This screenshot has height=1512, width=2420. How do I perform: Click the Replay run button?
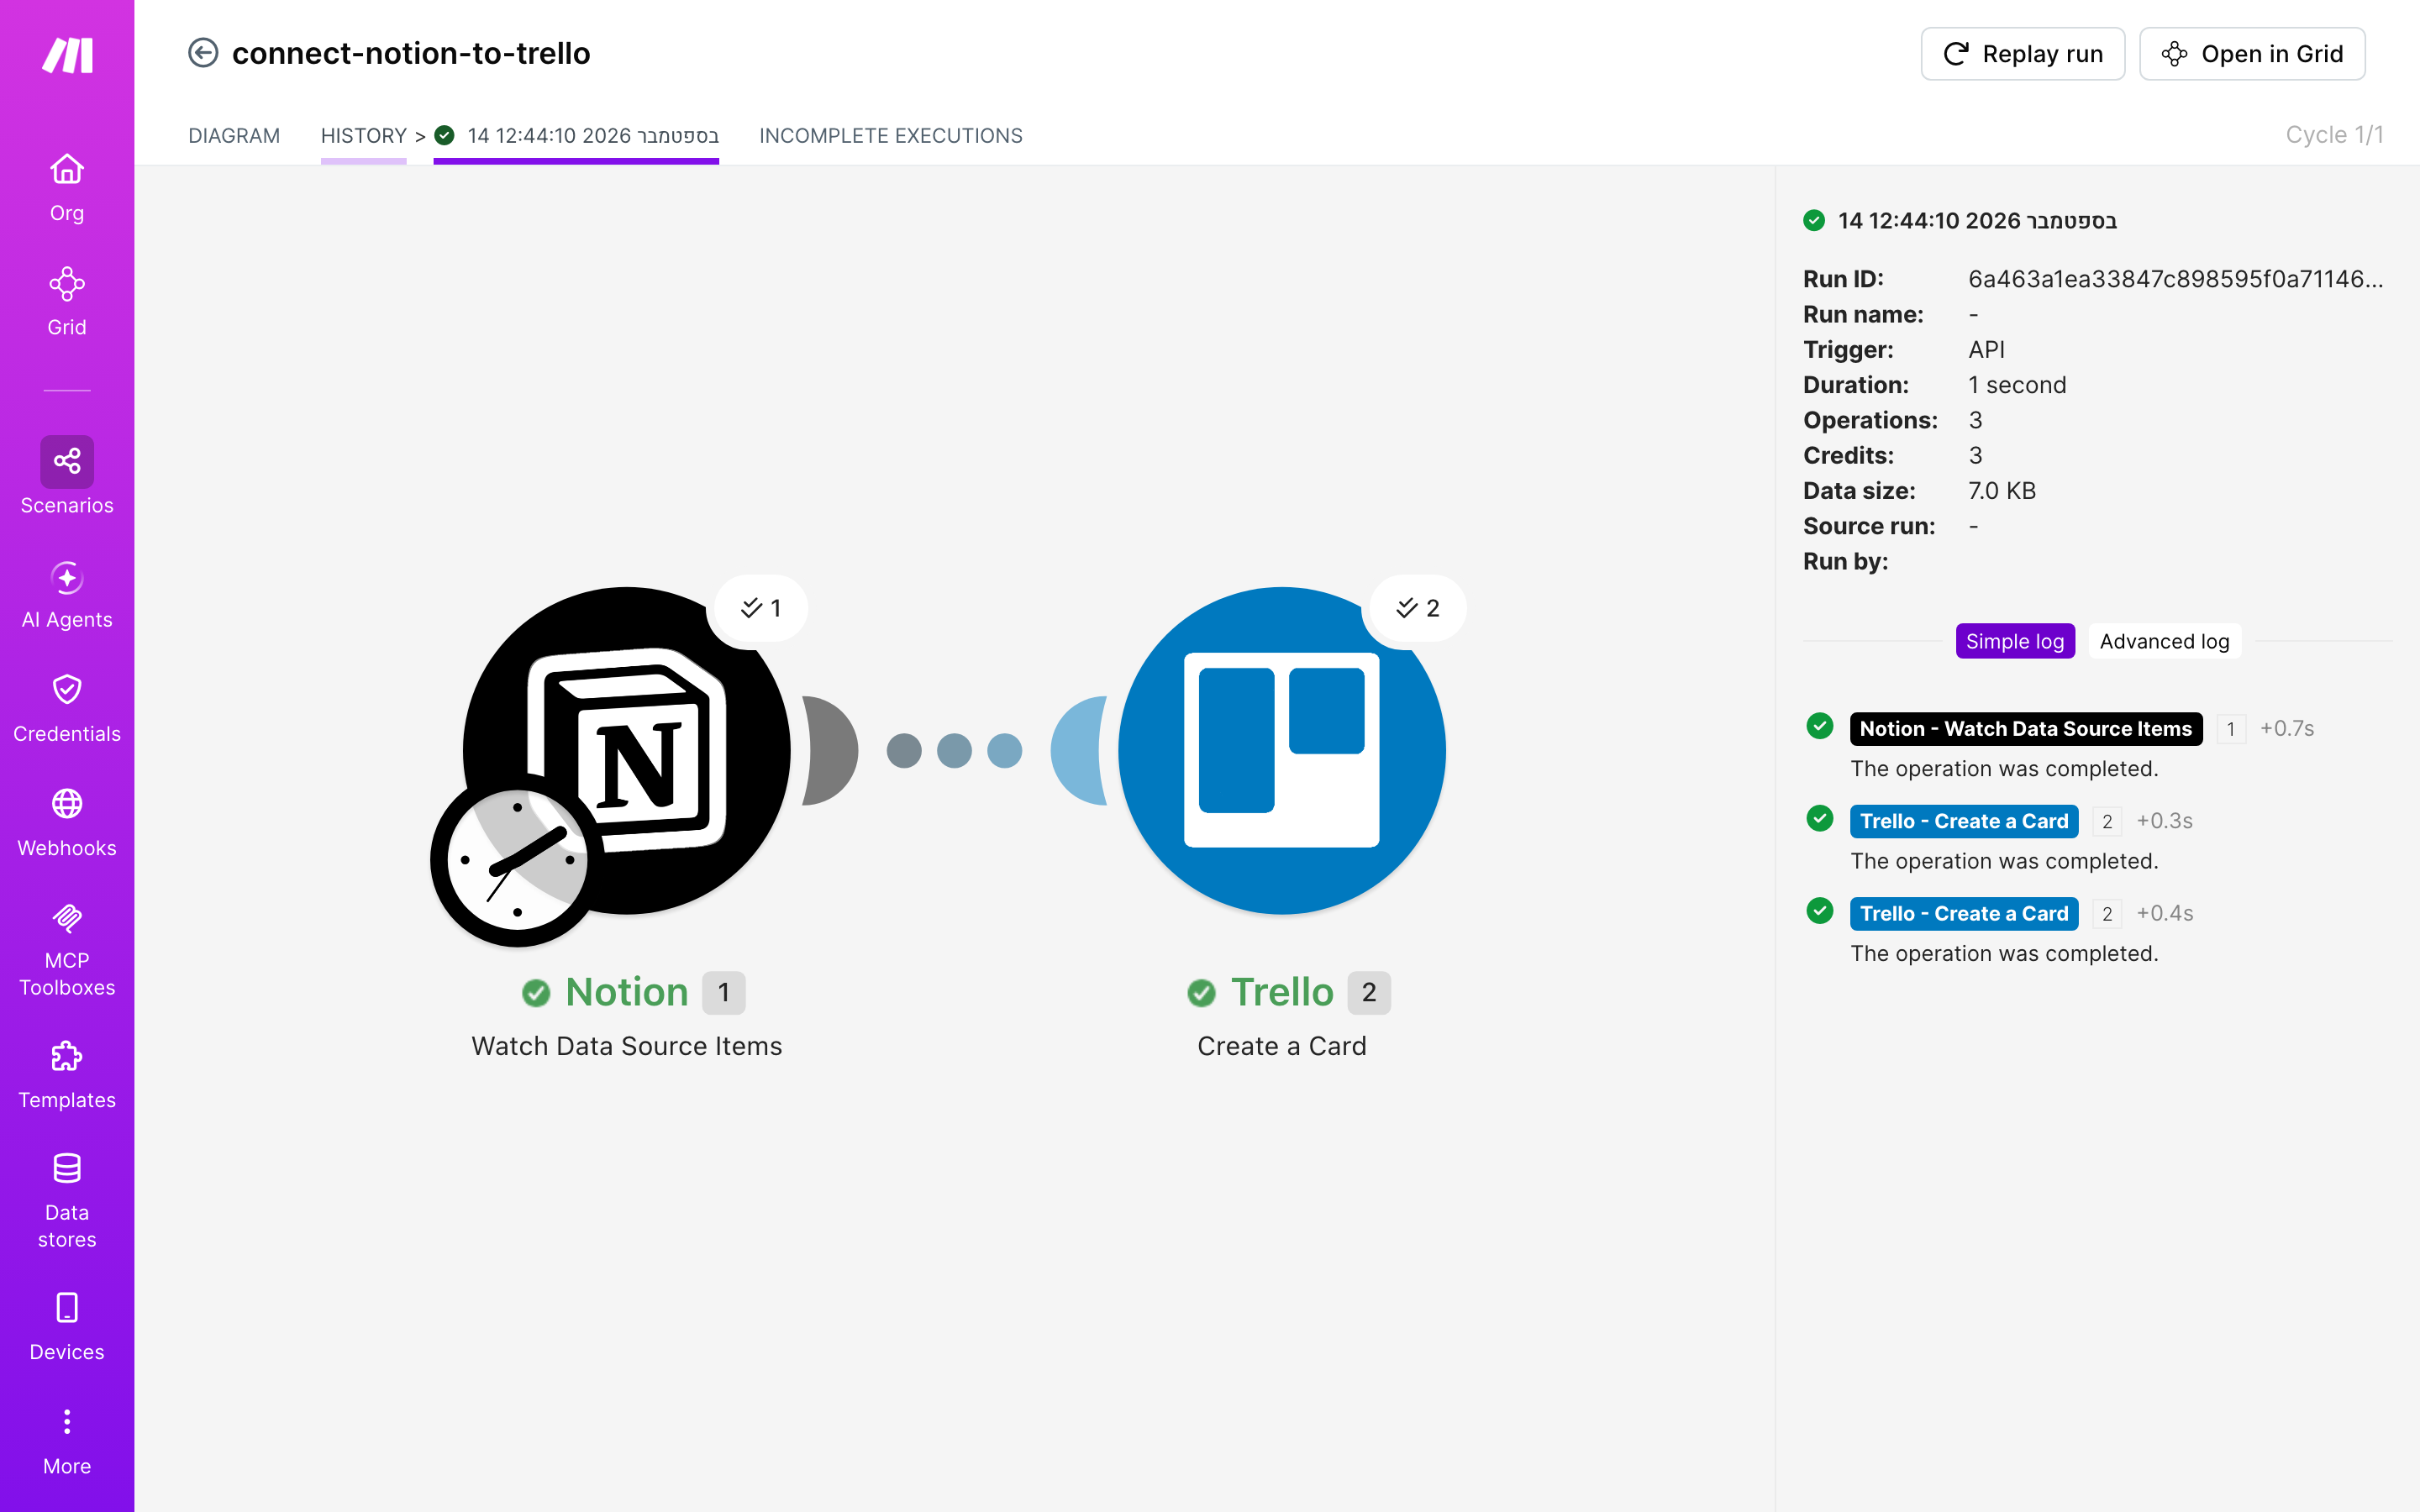(x=2022, y=54)
